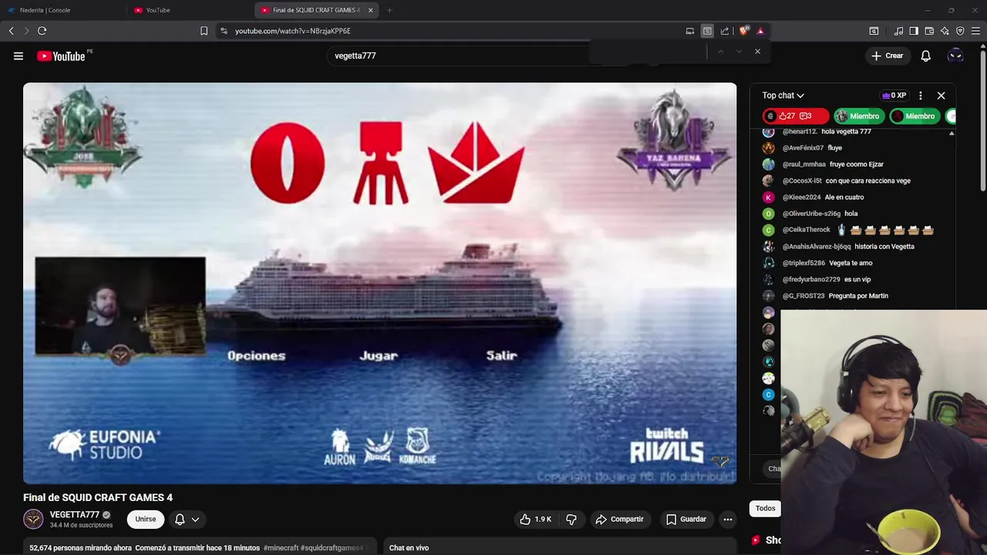Click the Compartir share button
The width and height of the screenshot is (987, 555).
click(x=619, y=520)
